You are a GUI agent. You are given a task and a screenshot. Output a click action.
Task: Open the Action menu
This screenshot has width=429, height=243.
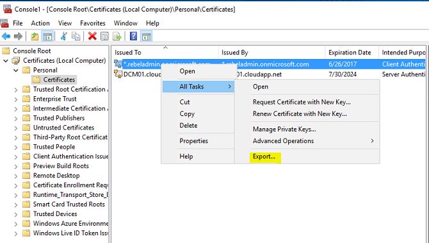[40, 23]
